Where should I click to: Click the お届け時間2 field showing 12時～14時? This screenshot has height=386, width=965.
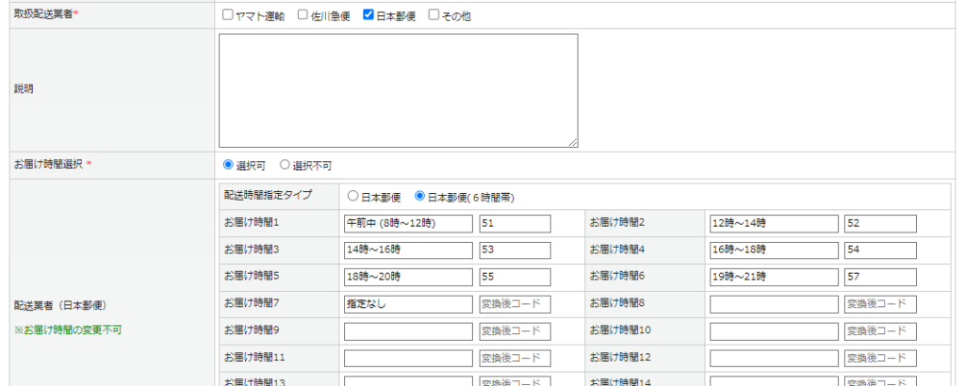[774, 223]
